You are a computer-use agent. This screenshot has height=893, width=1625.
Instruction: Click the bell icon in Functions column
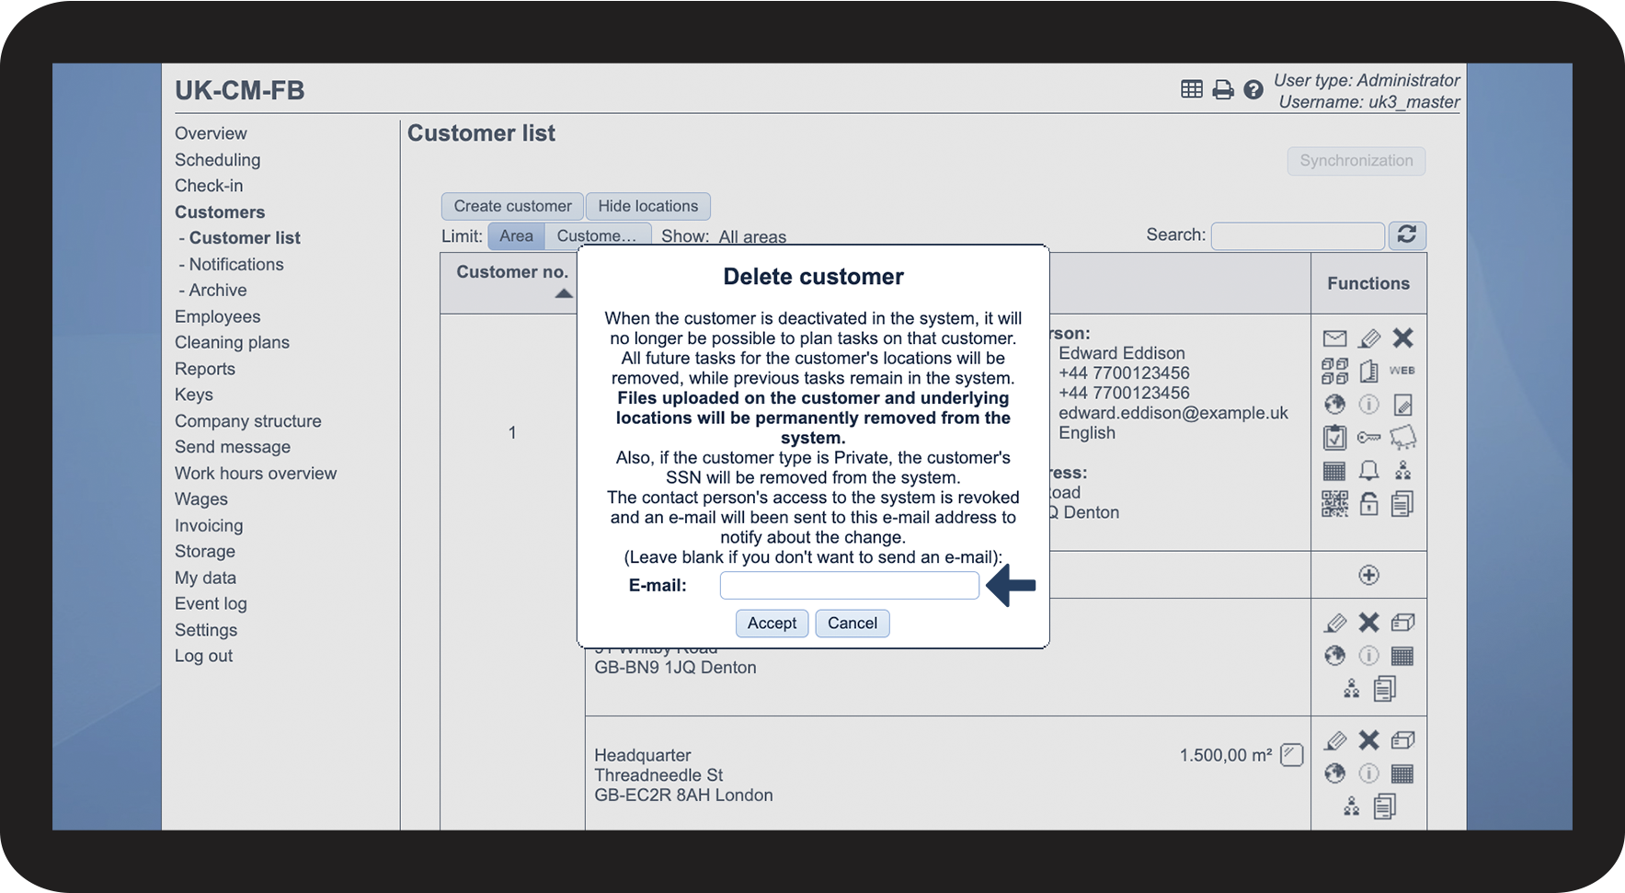(x=1368, y=471)
